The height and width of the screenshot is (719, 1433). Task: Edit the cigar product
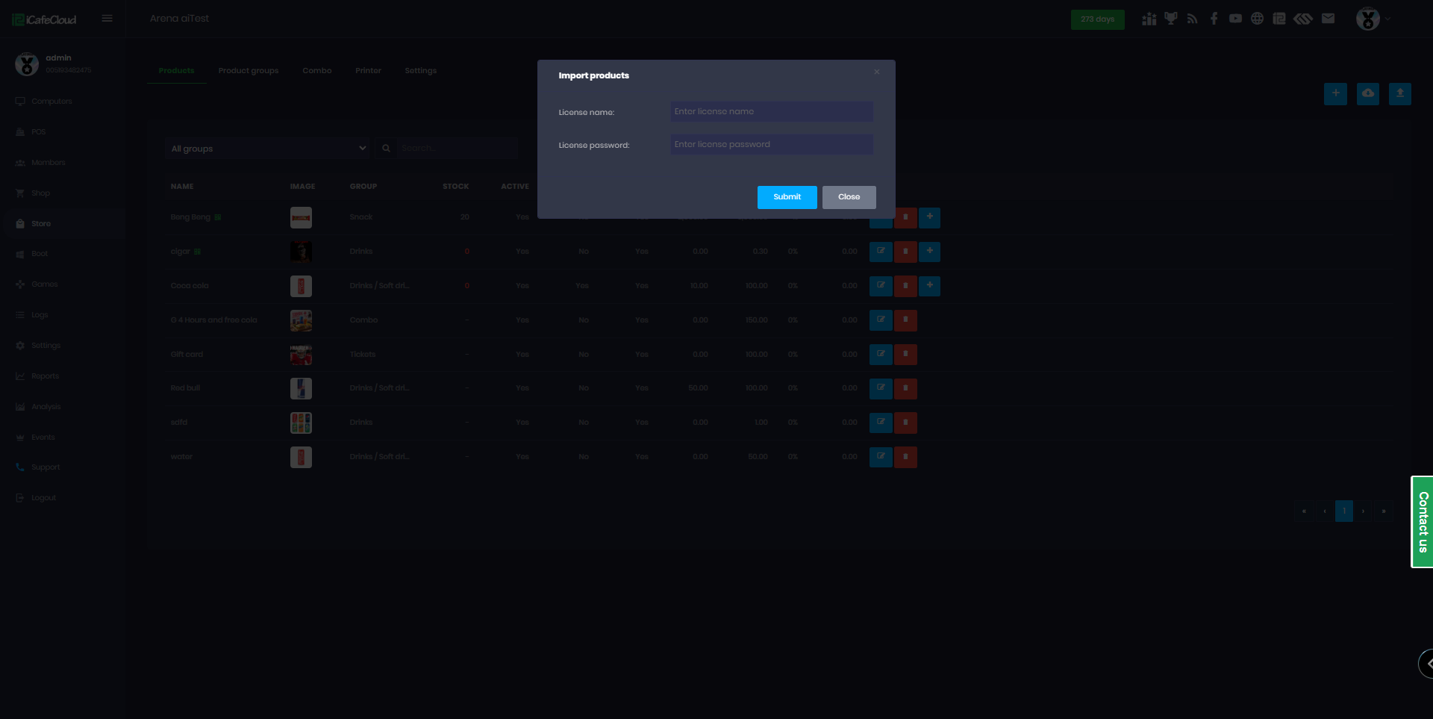[x=881, y=252]
